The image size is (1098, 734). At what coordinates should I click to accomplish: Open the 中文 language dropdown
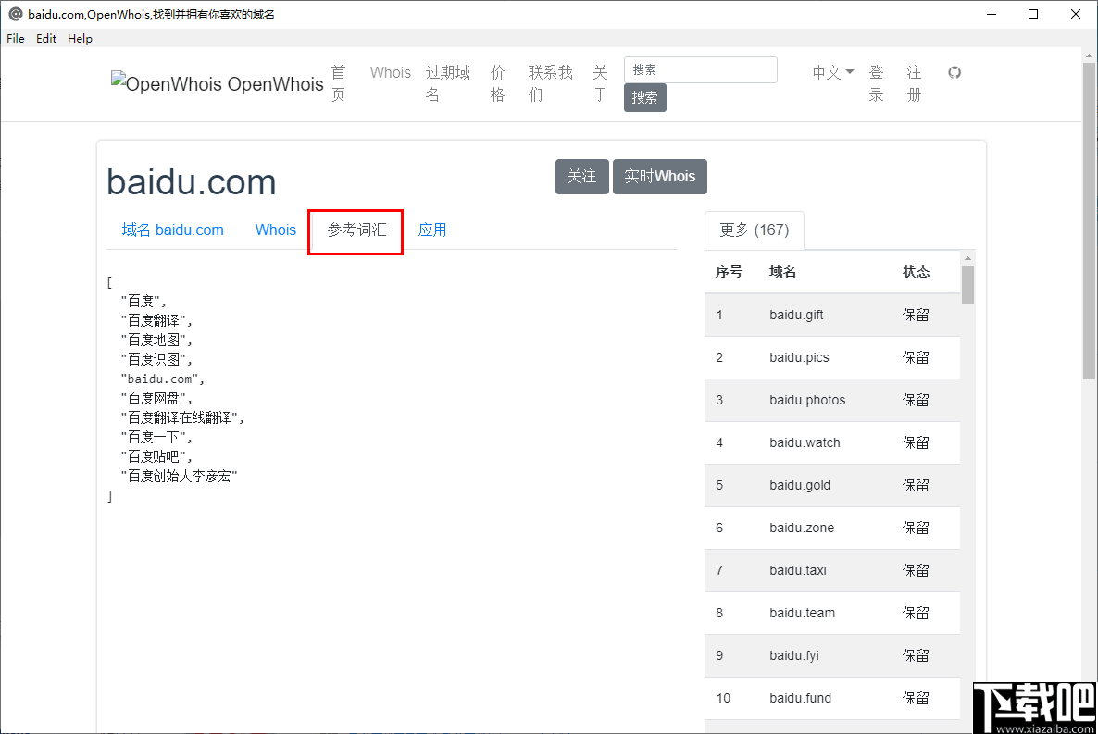[x=830, y=72]
